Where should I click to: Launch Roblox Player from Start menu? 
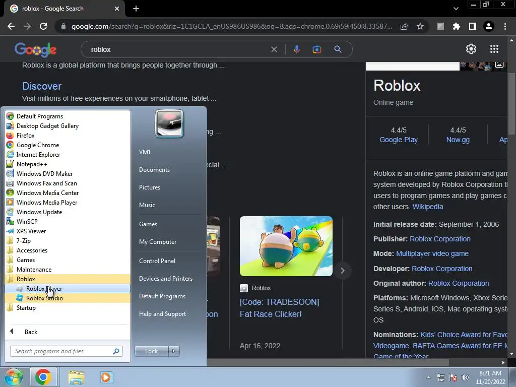[68, 289]
